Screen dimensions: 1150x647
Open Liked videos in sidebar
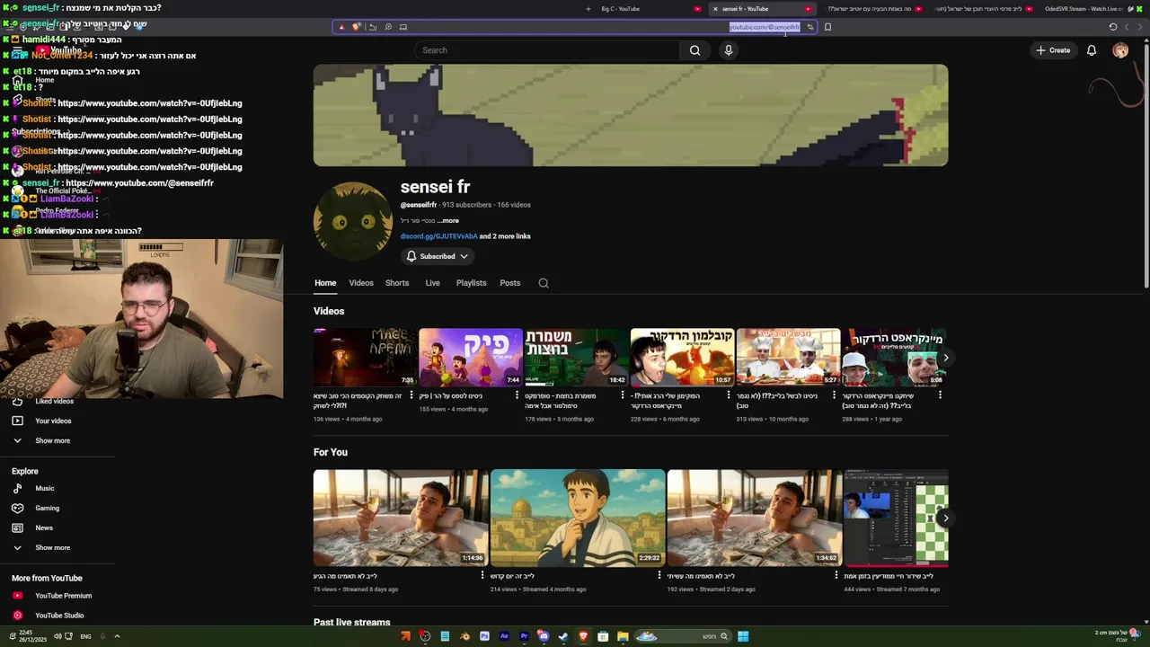pos(54,402)
